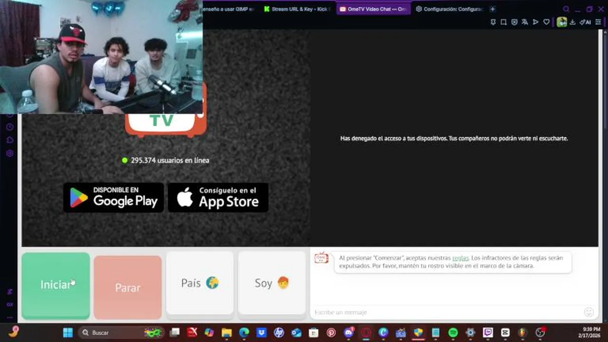
Task: Click the Parar button
Action: [128, 287]
